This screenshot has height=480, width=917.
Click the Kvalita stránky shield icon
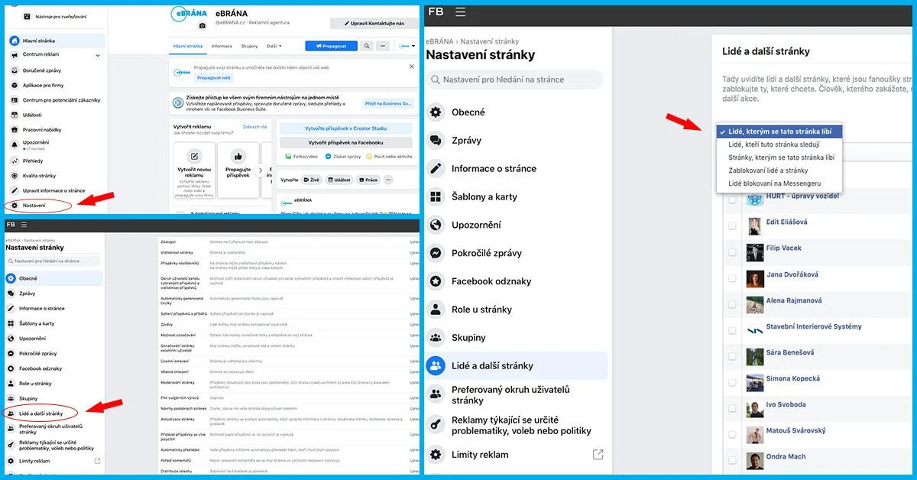pos(14,176)
